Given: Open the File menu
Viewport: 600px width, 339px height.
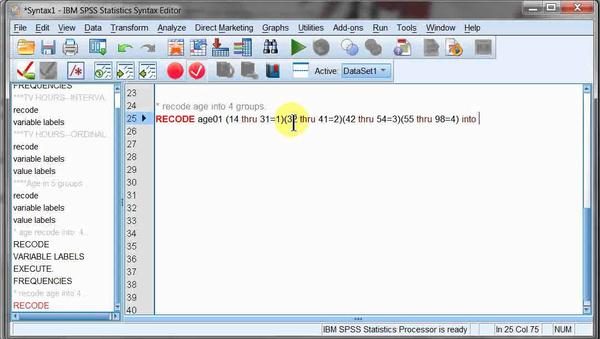Looking at the screenshot, I should [x=21, y=28].
